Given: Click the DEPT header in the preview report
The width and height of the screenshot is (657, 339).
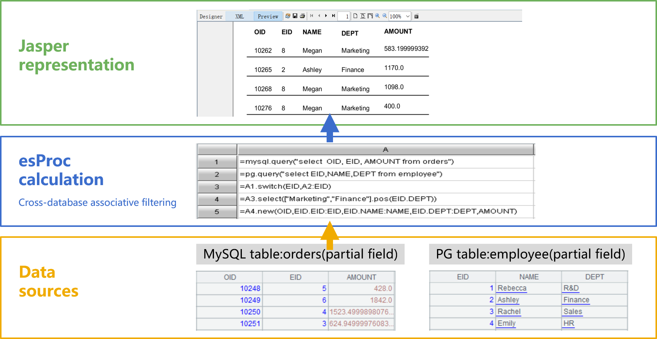Looking at the screenshot, I should [350, 33].
